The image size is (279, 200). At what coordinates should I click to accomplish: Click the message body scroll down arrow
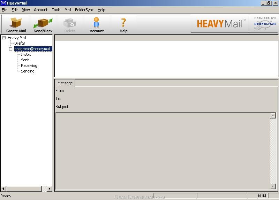point(273,186)
